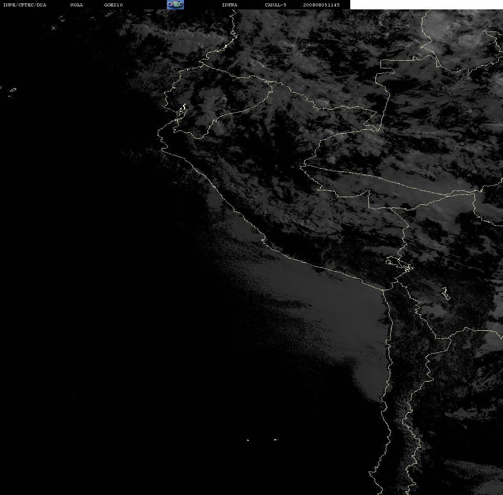Click the INPE/CPTEC/DSA header label
The height and width of the screenshot is (495, 503).
24,5
